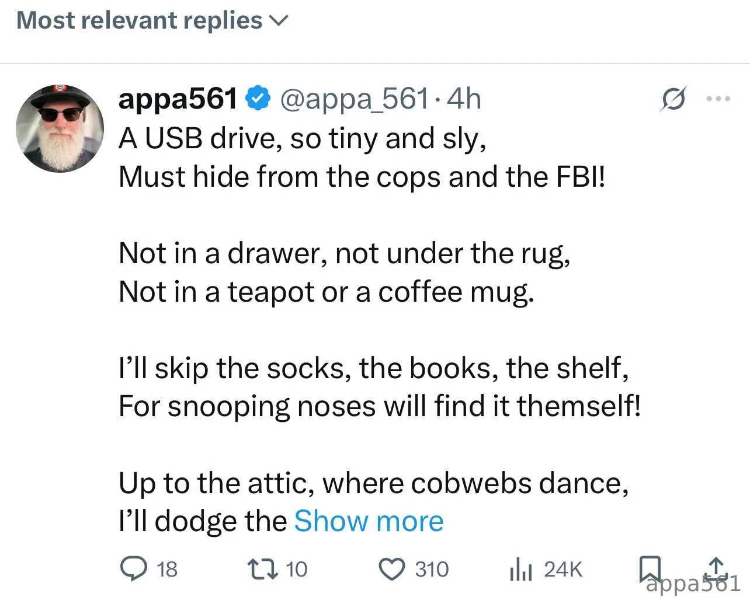Click the reply count of 18
This screenshot has width=750, height=604.
tap(167, 570)
